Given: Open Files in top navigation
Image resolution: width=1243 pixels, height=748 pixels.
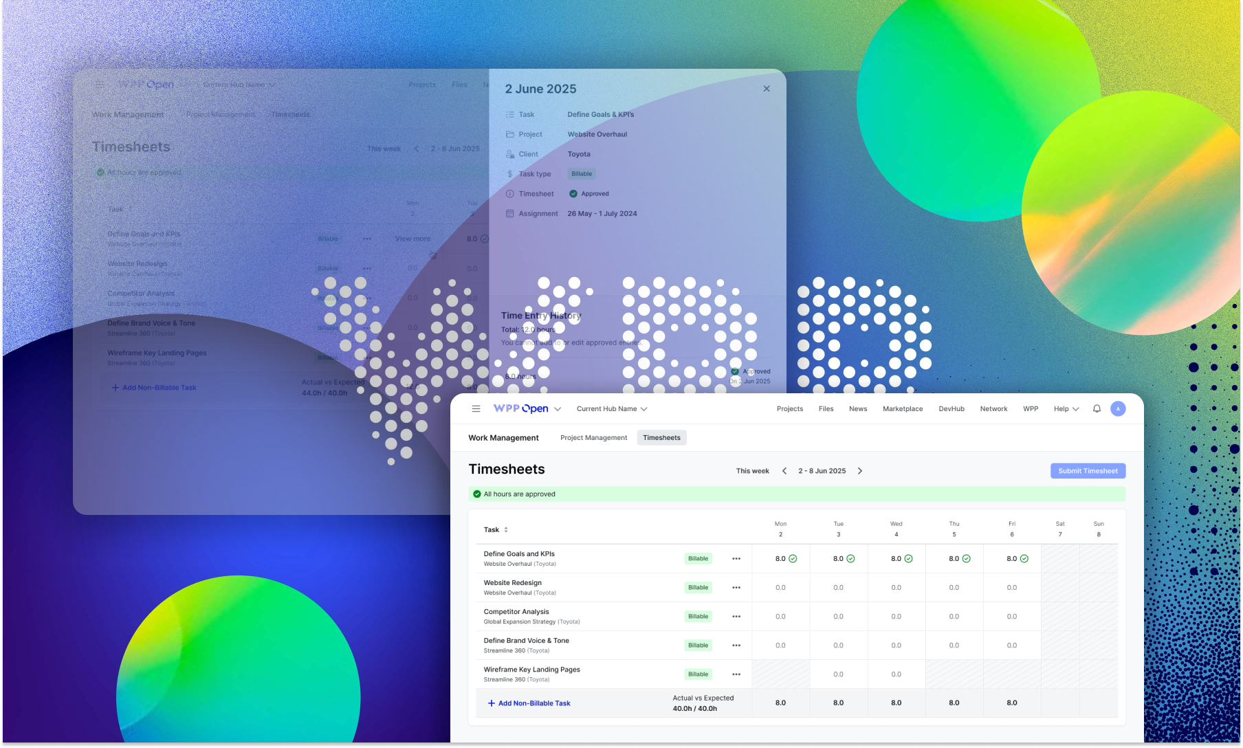Looking at the screenshot, I should [826, 409].
